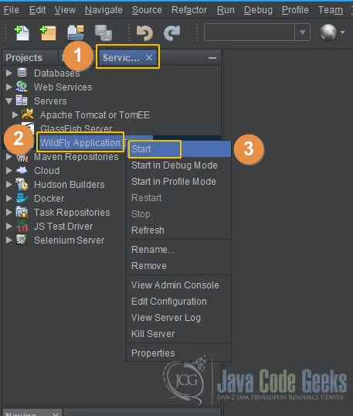This screenshot has width=353, height=416.
Task: Choose Rename... in context menu
Action: pos(179,250)
